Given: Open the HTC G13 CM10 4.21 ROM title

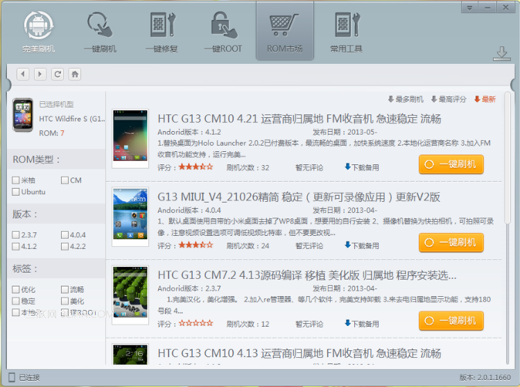Looking at the screenshot, I should (x=299, y=119).
